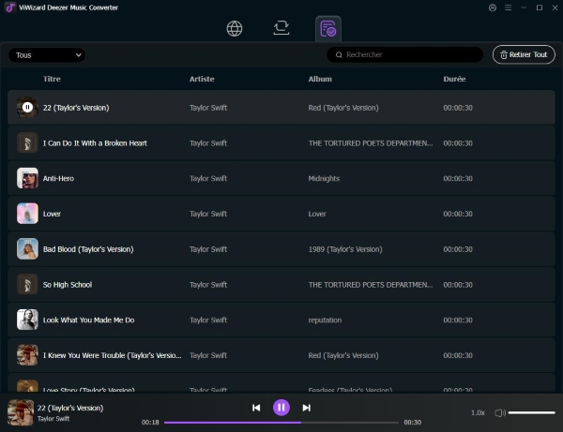Open the hamburger menu icon
This screenshot has width=563, height=432.
click(508, 7)
